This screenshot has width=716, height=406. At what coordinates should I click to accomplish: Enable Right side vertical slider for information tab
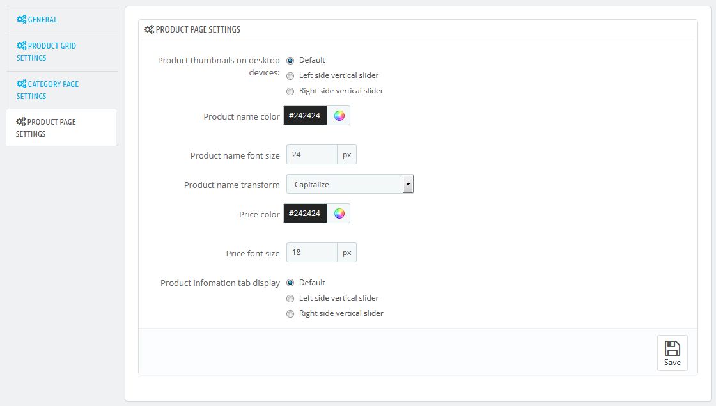tap(290, 313)
